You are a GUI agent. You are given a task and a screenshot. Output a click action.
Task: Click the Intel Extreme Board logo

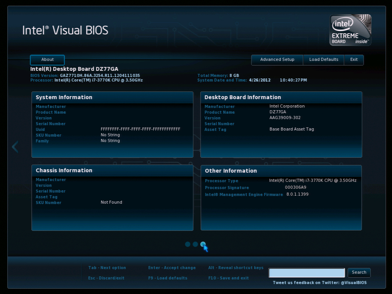(350, 30)
